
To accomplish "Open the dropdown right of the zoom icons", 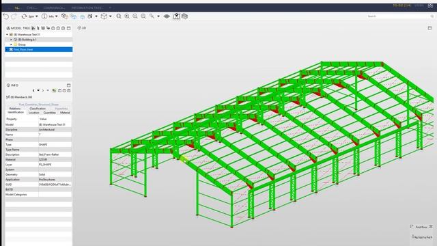I will click(158, 16).
